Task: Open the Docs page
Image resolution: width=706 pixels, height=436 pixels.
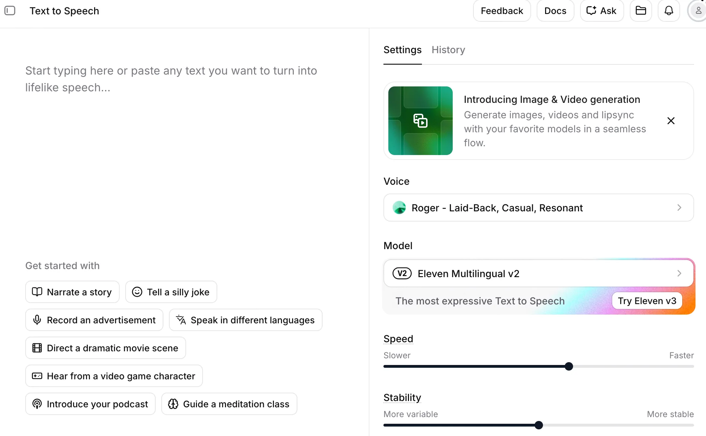Action: tap(555, 11)
